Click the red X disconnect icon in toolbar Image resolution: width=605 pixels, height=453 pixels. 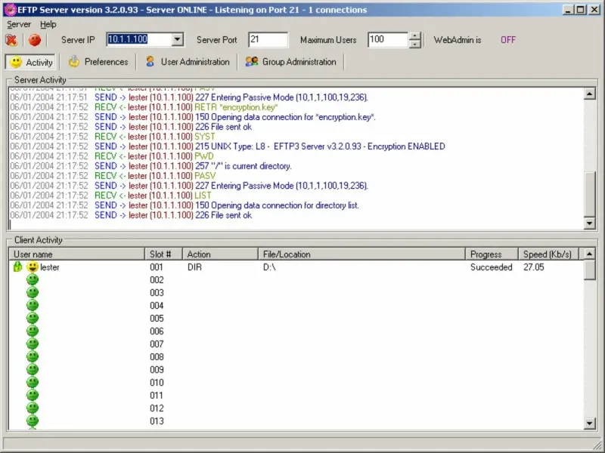click(11, 40)
